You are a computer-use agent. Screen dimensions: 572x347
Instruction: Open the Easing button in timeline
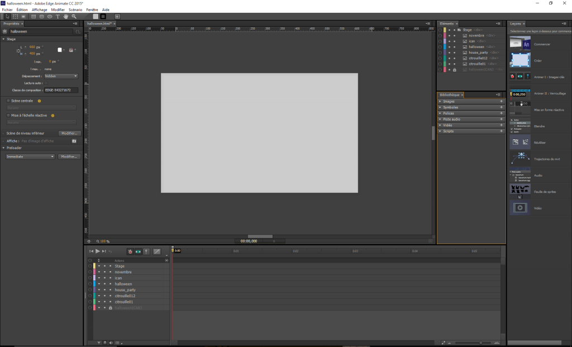pyautogui.click(x=157, y=251)
